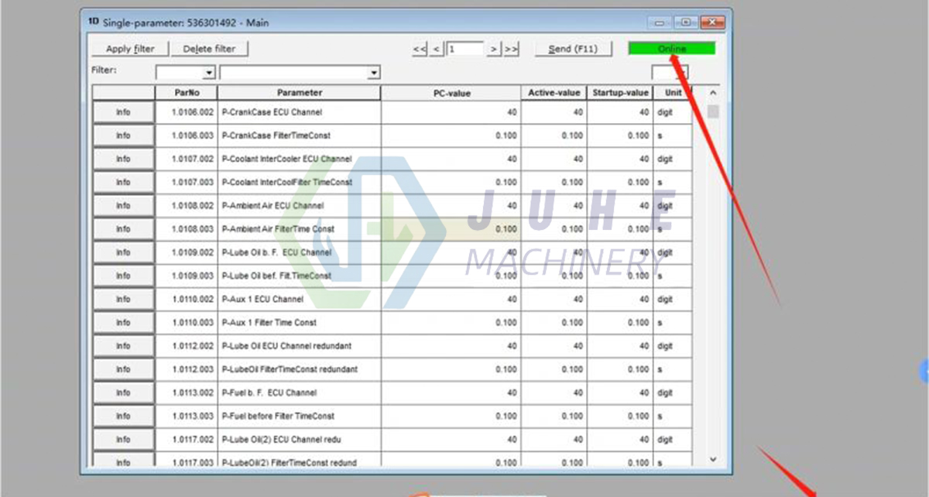Select the Parameter column header
This screenshot has width=929, height=497.
click(x=299, y=92)
